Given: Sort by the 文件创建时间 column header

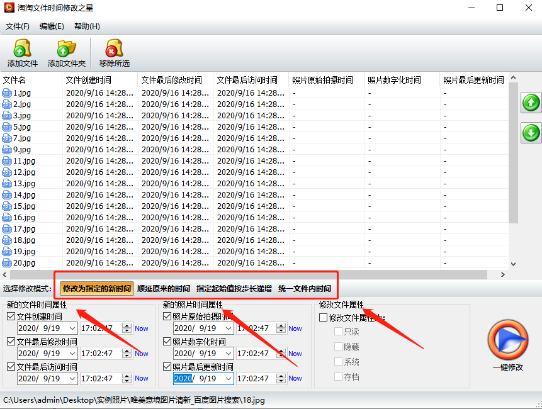Looking at the screenshot, I should [100, 80].
